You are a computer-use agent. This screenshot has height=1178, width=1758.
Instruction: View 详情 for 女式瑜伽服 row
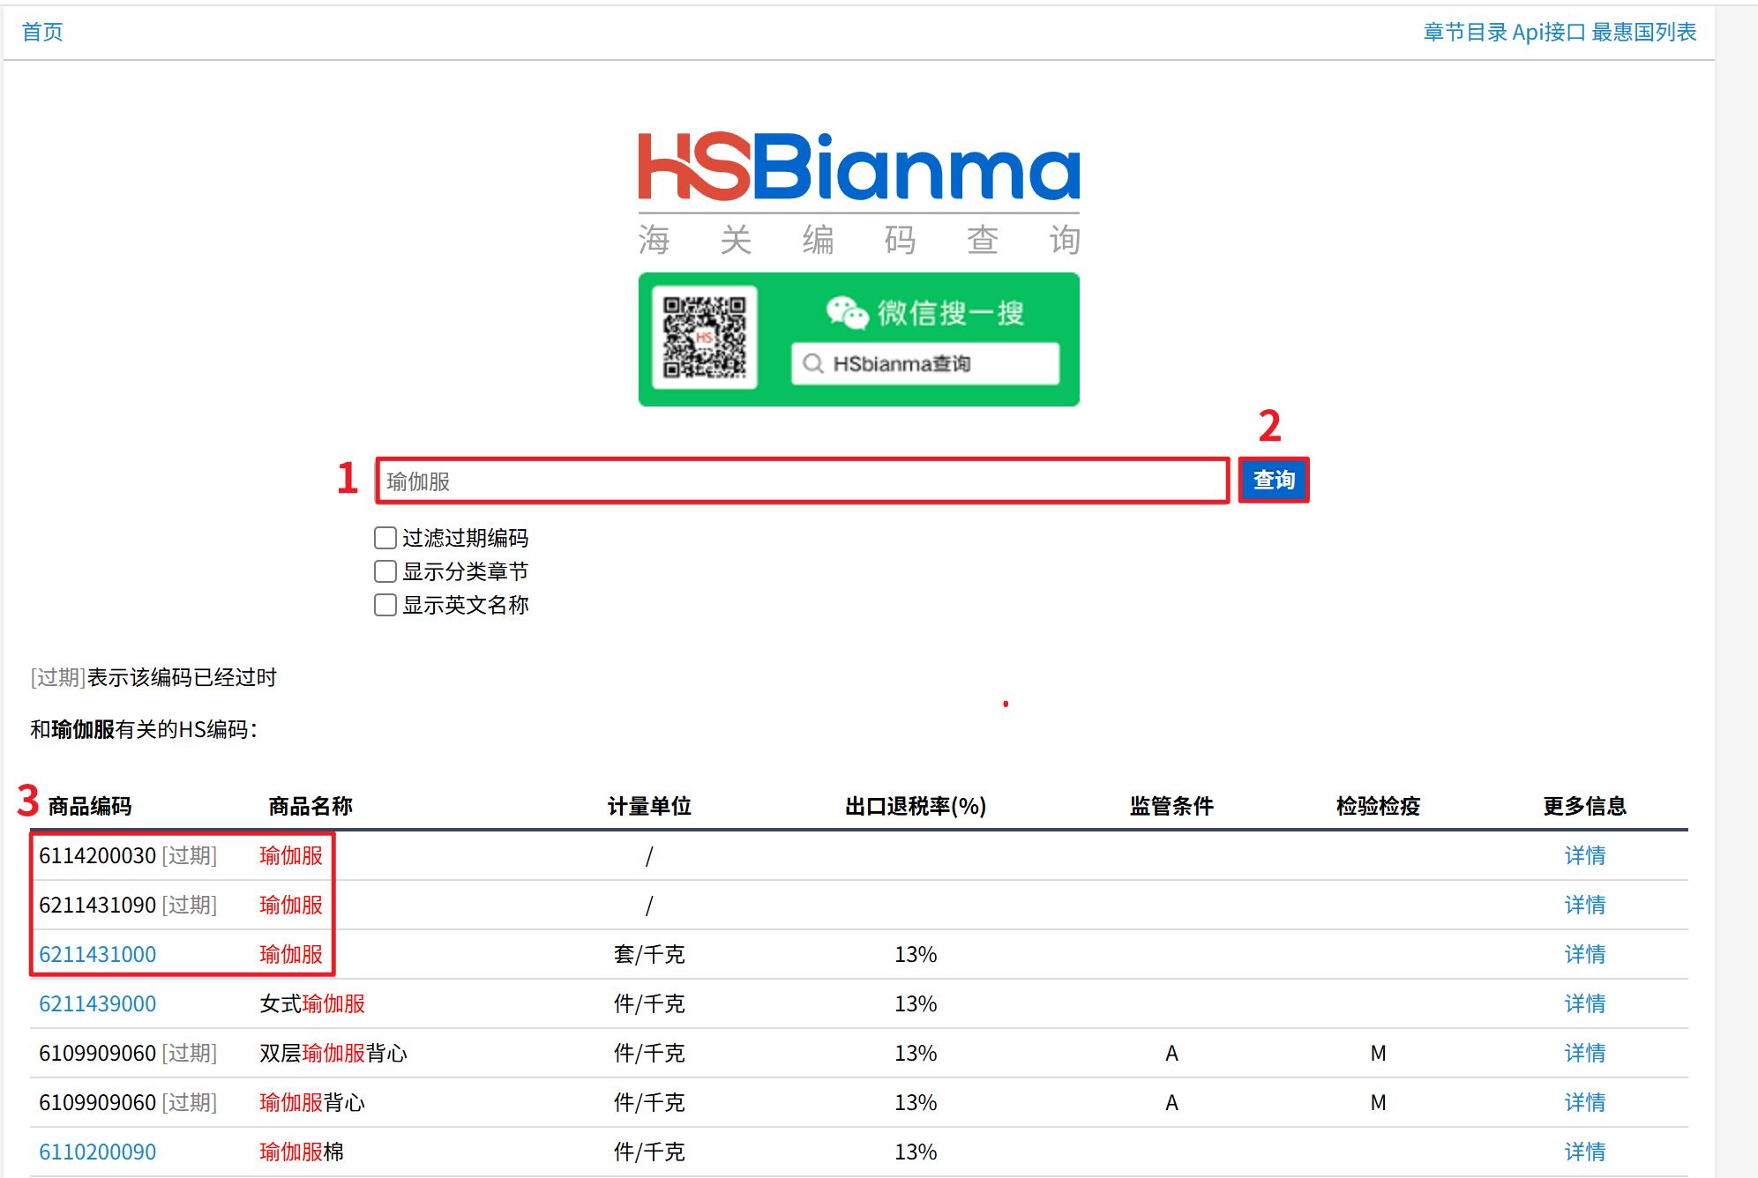click(1584, 1003)
